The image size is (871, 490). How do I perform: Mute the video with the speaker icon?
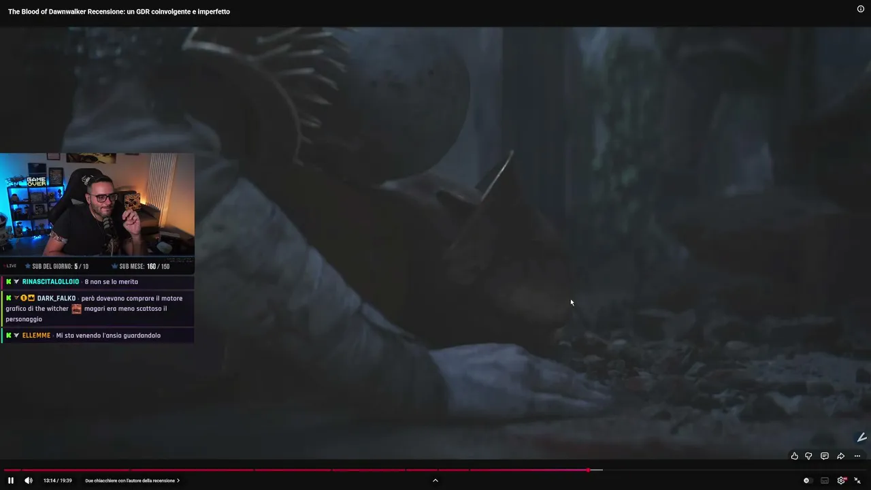pos(29,480)
